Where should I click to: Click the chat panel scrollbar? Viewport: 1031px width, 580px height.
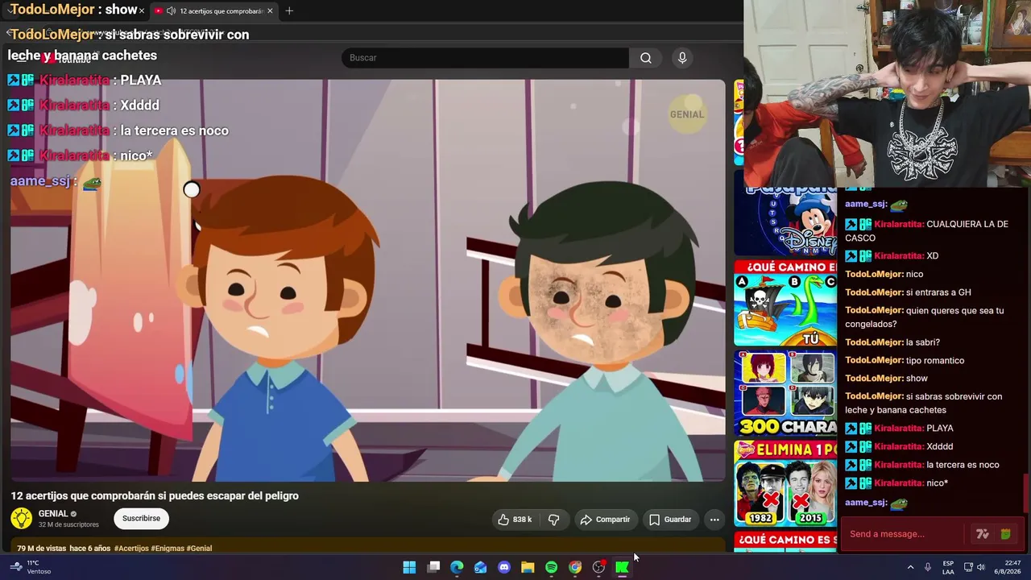point(1025,493)
